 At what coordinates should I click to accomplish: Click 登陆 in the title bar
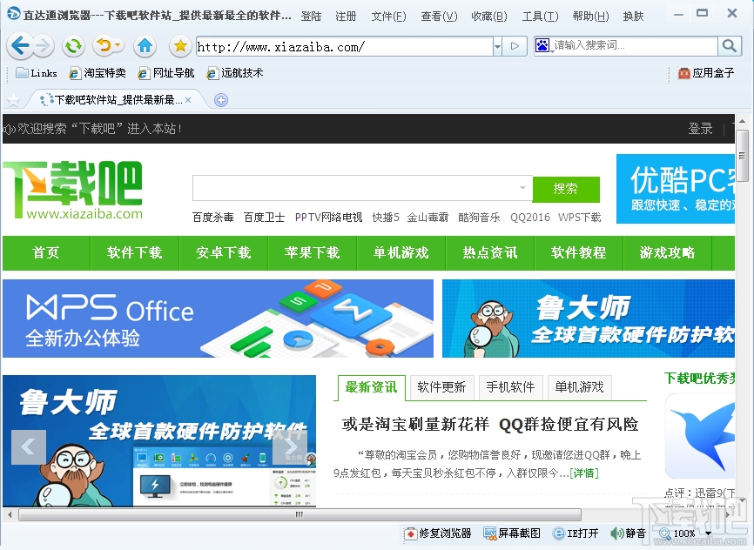coord(311,17)
